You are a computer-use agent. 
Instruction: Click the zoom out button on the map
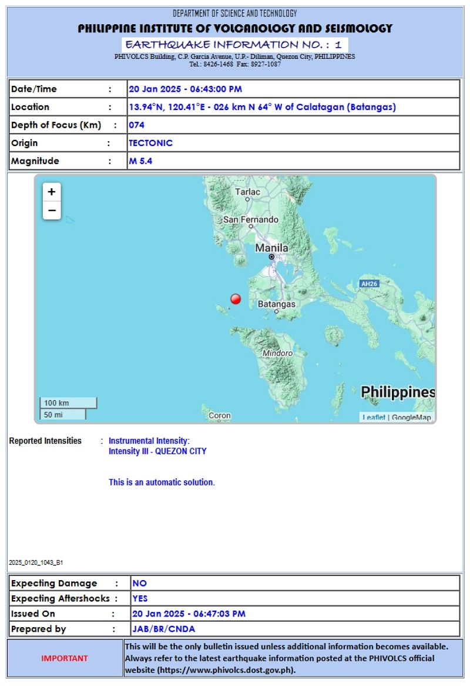pyautogui.click(x=52, y=209)
